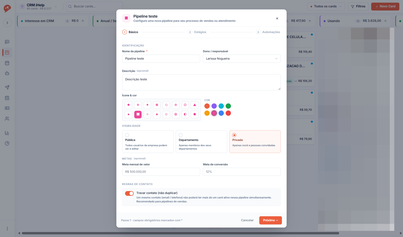Screen dimensions: 403x237
Task: Select the circular refresh arrow icon
Action: [166, 105]
